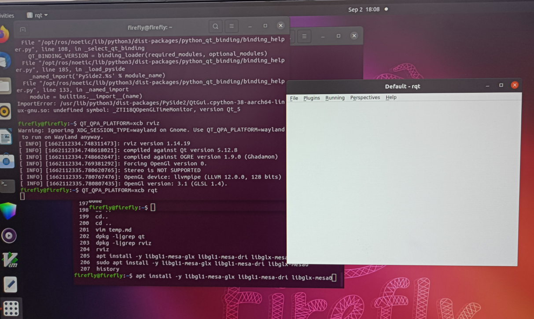
Task: Open the Plugins menu in rqt
Action: (311, 98)
